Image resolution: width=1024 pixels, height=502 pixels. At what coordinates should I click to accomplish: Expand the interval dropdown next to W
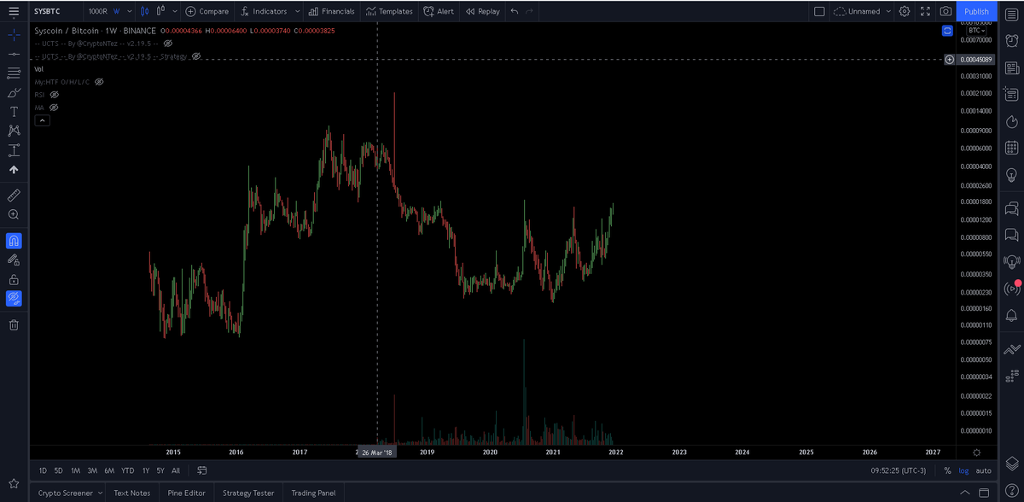[x=130, y=11]
